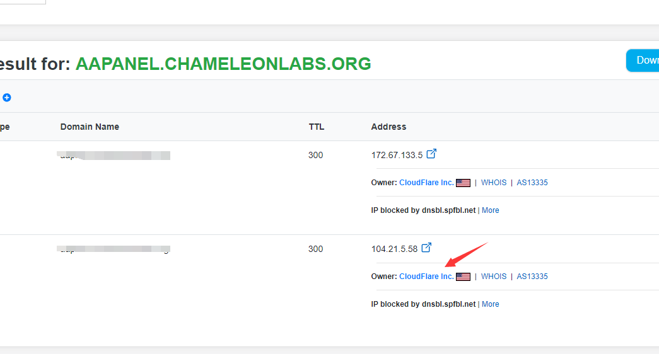659x354 pixels.
Task: Click AS13335 link in the 172.67.133.5 row
Action: click(x=532, y=183)
